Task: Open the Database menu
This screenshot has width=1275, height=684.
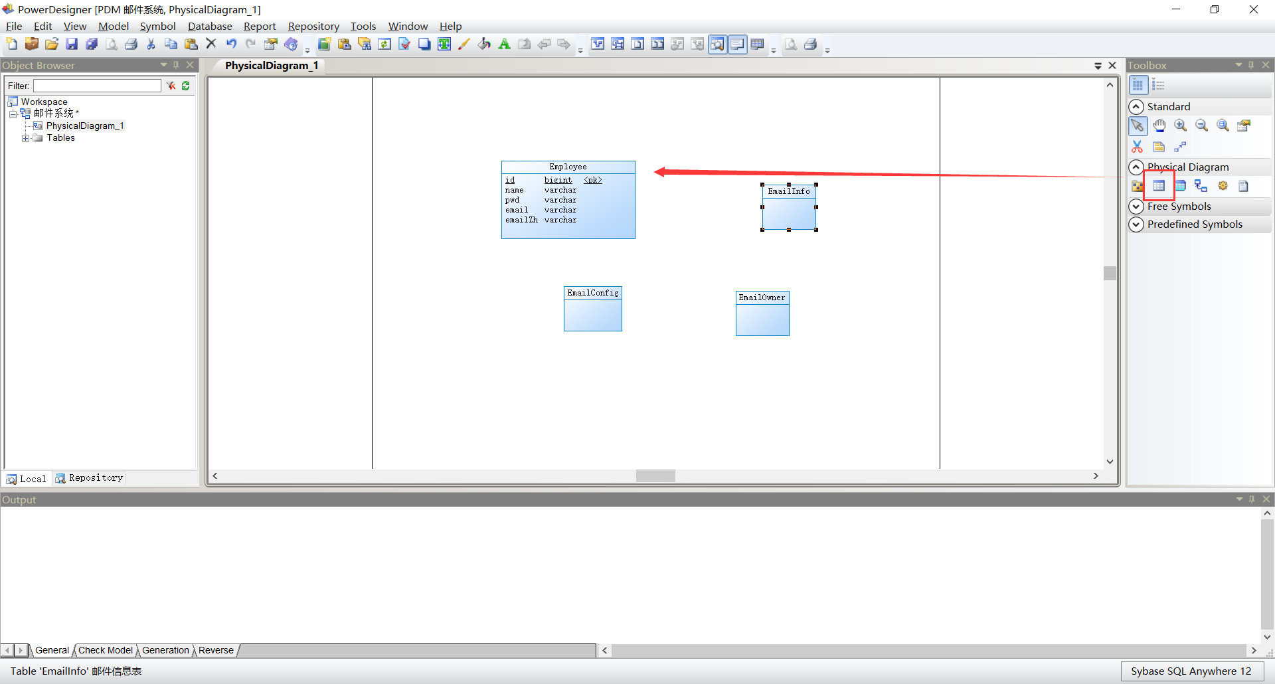Action: [210, 27]
